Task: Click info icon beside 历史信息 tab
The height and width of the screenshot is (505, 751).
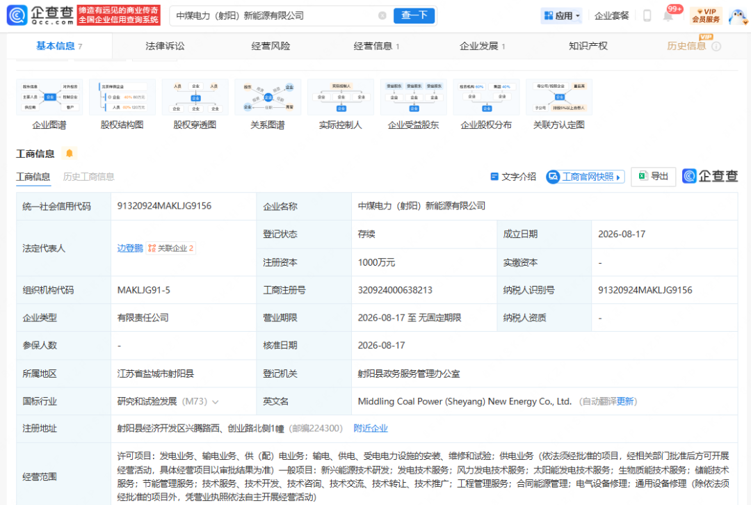Action: (x=716, y=47)
